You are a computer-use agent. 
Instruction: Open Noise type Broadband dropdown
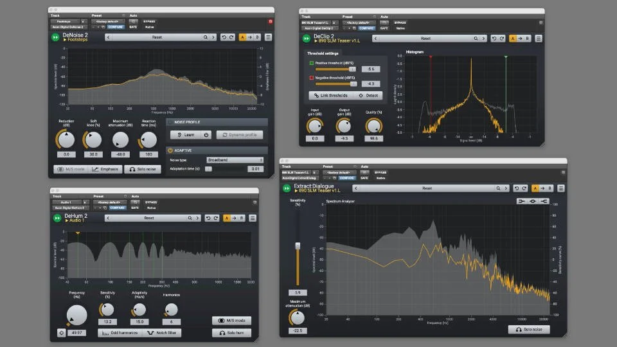click(235, 160)
